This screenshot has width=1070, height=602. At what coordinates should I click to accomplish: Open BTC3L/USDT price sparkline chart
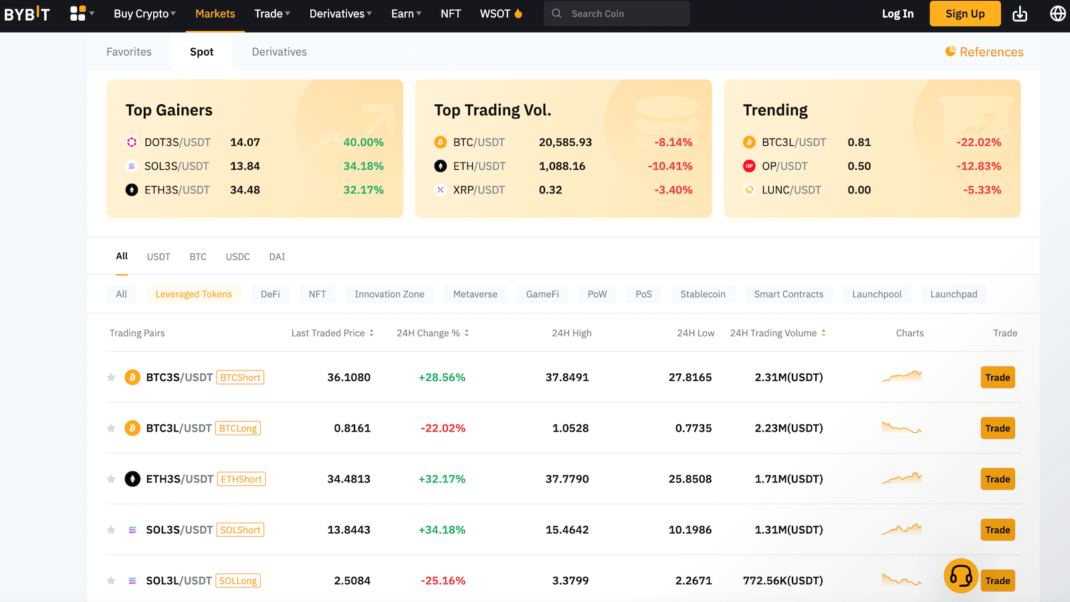[901, 427]
